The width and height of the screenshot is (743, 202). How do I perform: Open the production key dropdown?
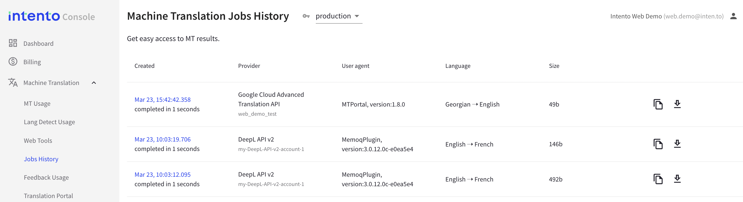(339, 16)
